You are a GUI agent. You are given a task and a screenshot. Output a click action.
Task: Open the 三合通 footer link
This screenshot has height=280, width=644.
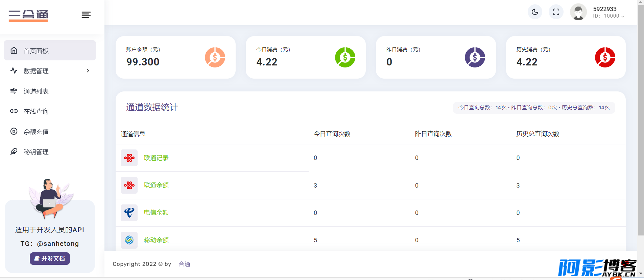[x=182, y=264]
